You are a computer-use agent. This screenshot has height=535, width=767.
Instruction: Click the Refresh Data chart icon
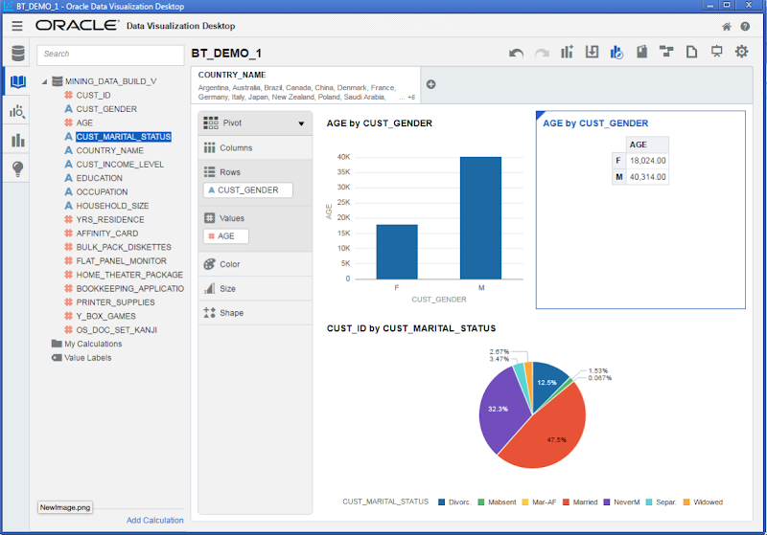click(x=616, y=52)
